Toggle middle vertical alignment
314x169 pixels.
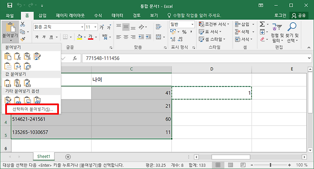pos(126,27)
